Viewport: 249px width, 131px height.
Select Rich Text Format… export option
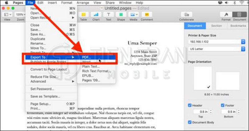(96, 71)
